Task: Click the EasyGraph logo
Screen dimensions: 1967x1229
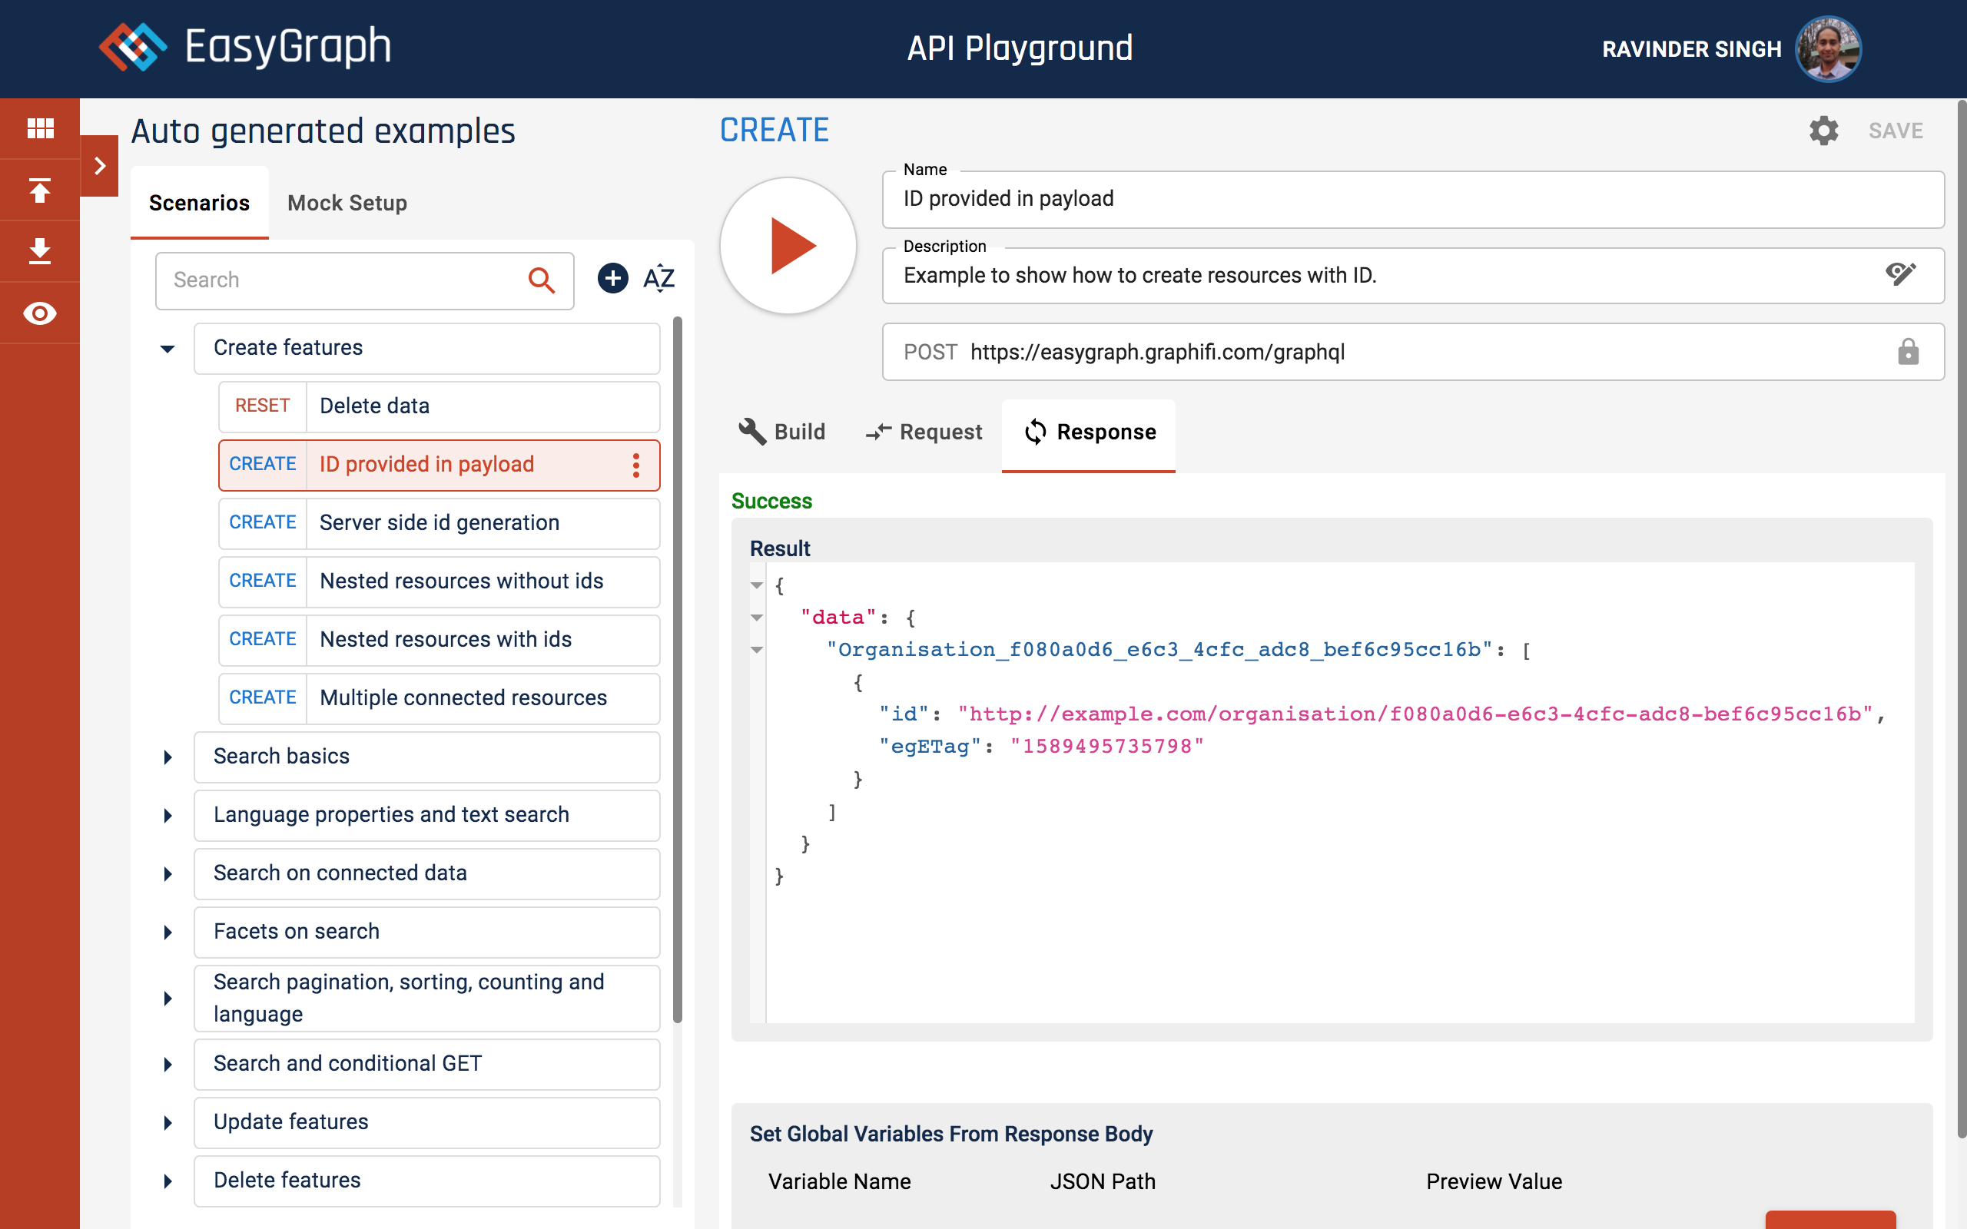Action: (244, 47)
